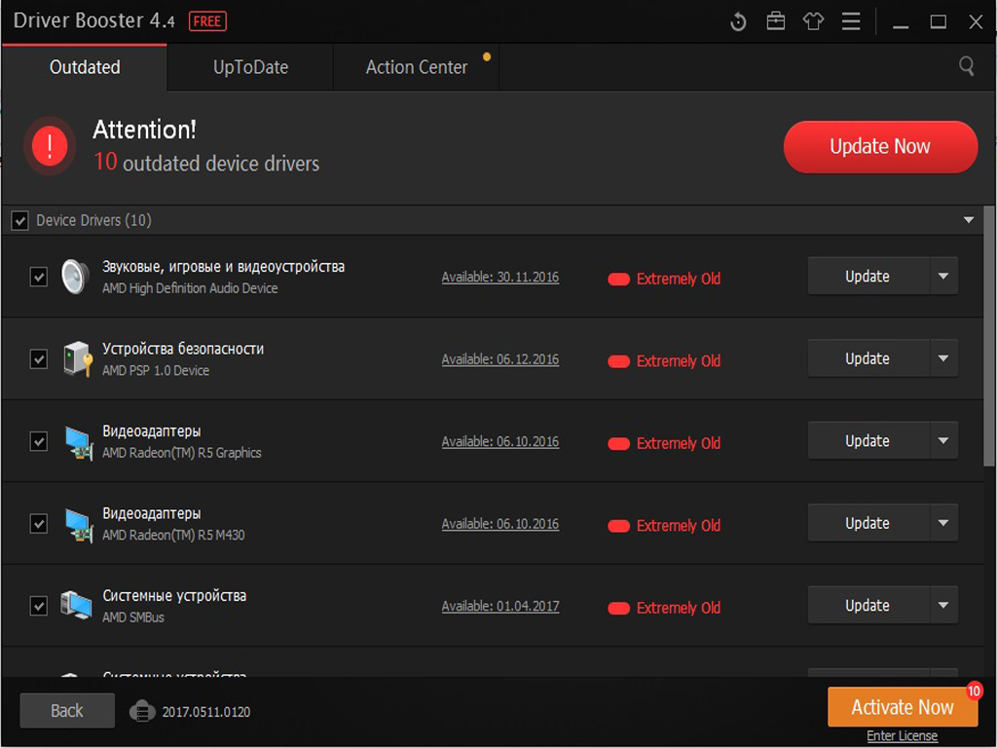
Task: Collapse the Device Drivers list
Action: (x=968, y=220)
